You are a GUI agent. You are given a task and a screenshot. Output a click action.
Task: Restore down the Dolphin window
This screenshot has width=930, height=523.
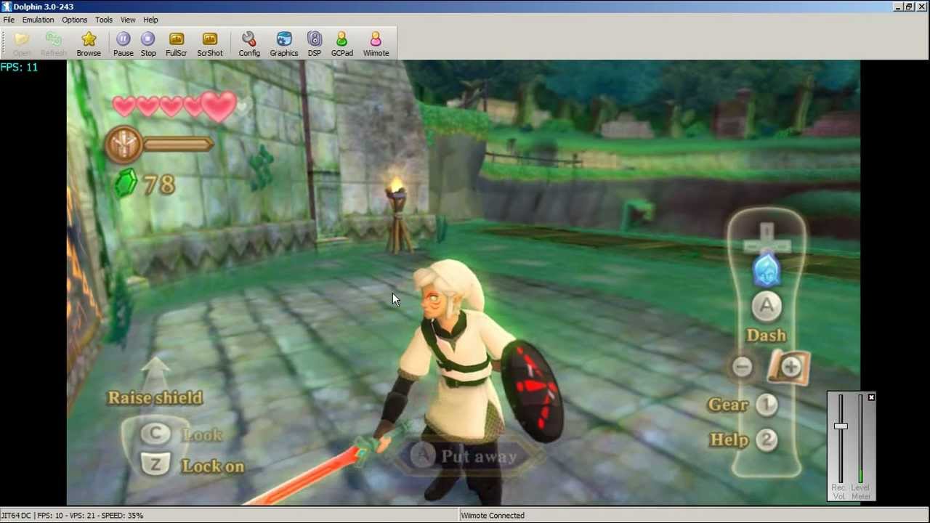909,7
